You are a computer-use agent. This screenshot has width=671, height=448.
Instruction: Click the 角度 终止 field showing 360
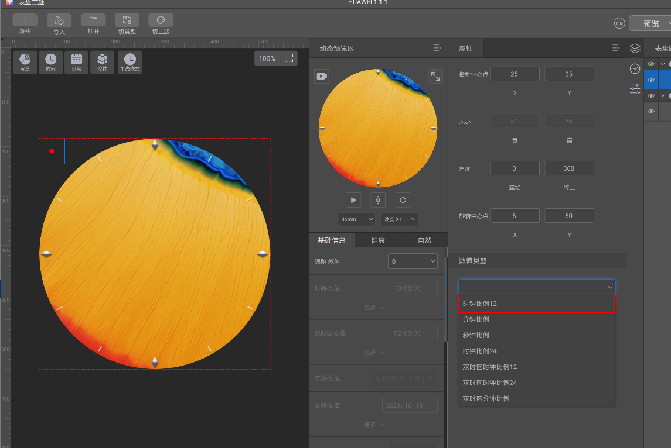click(x=569, y=168)
